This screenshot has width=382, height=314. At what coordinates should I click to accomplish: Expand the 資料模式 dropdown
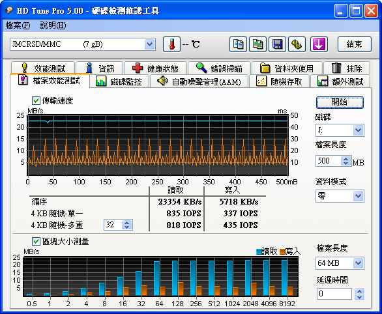click(x=359, y=196)
